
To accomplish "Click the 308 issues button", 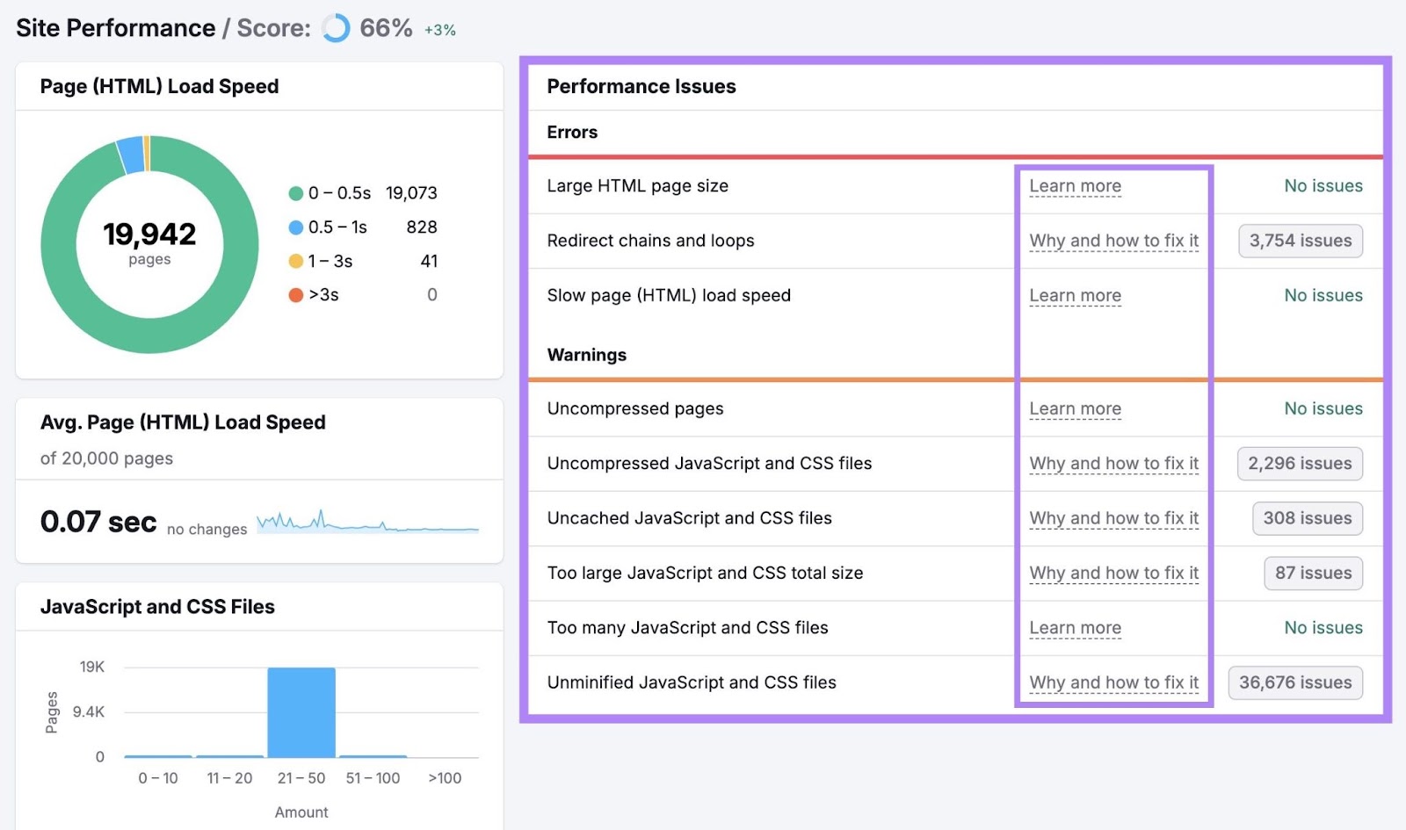I will [x=1308, y=518].
